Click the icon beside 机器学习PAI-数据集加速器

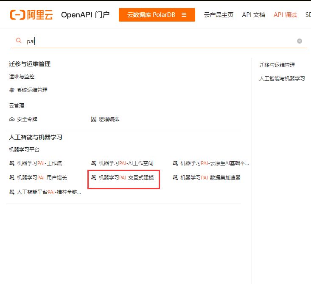pos(175,178)
